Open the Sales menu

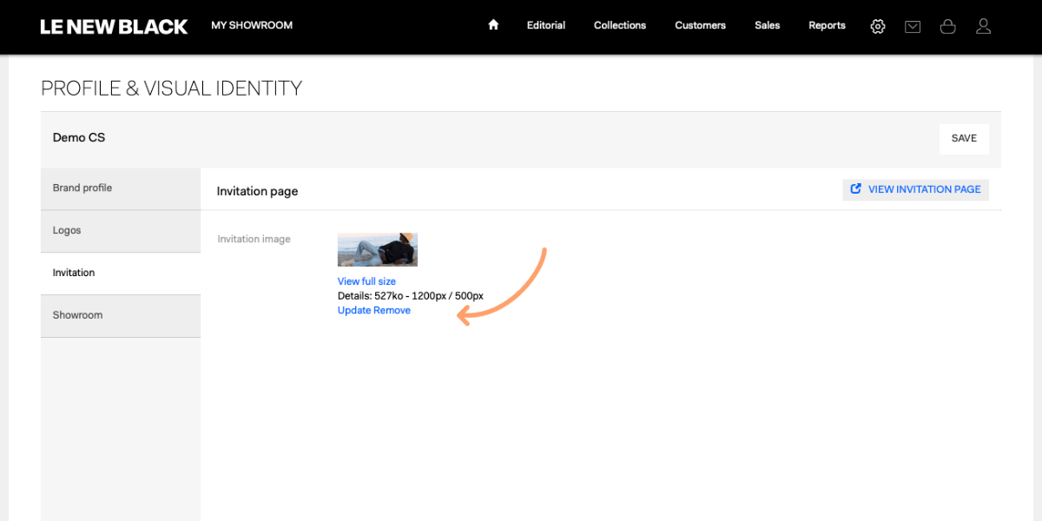click(x=768, y=25)
